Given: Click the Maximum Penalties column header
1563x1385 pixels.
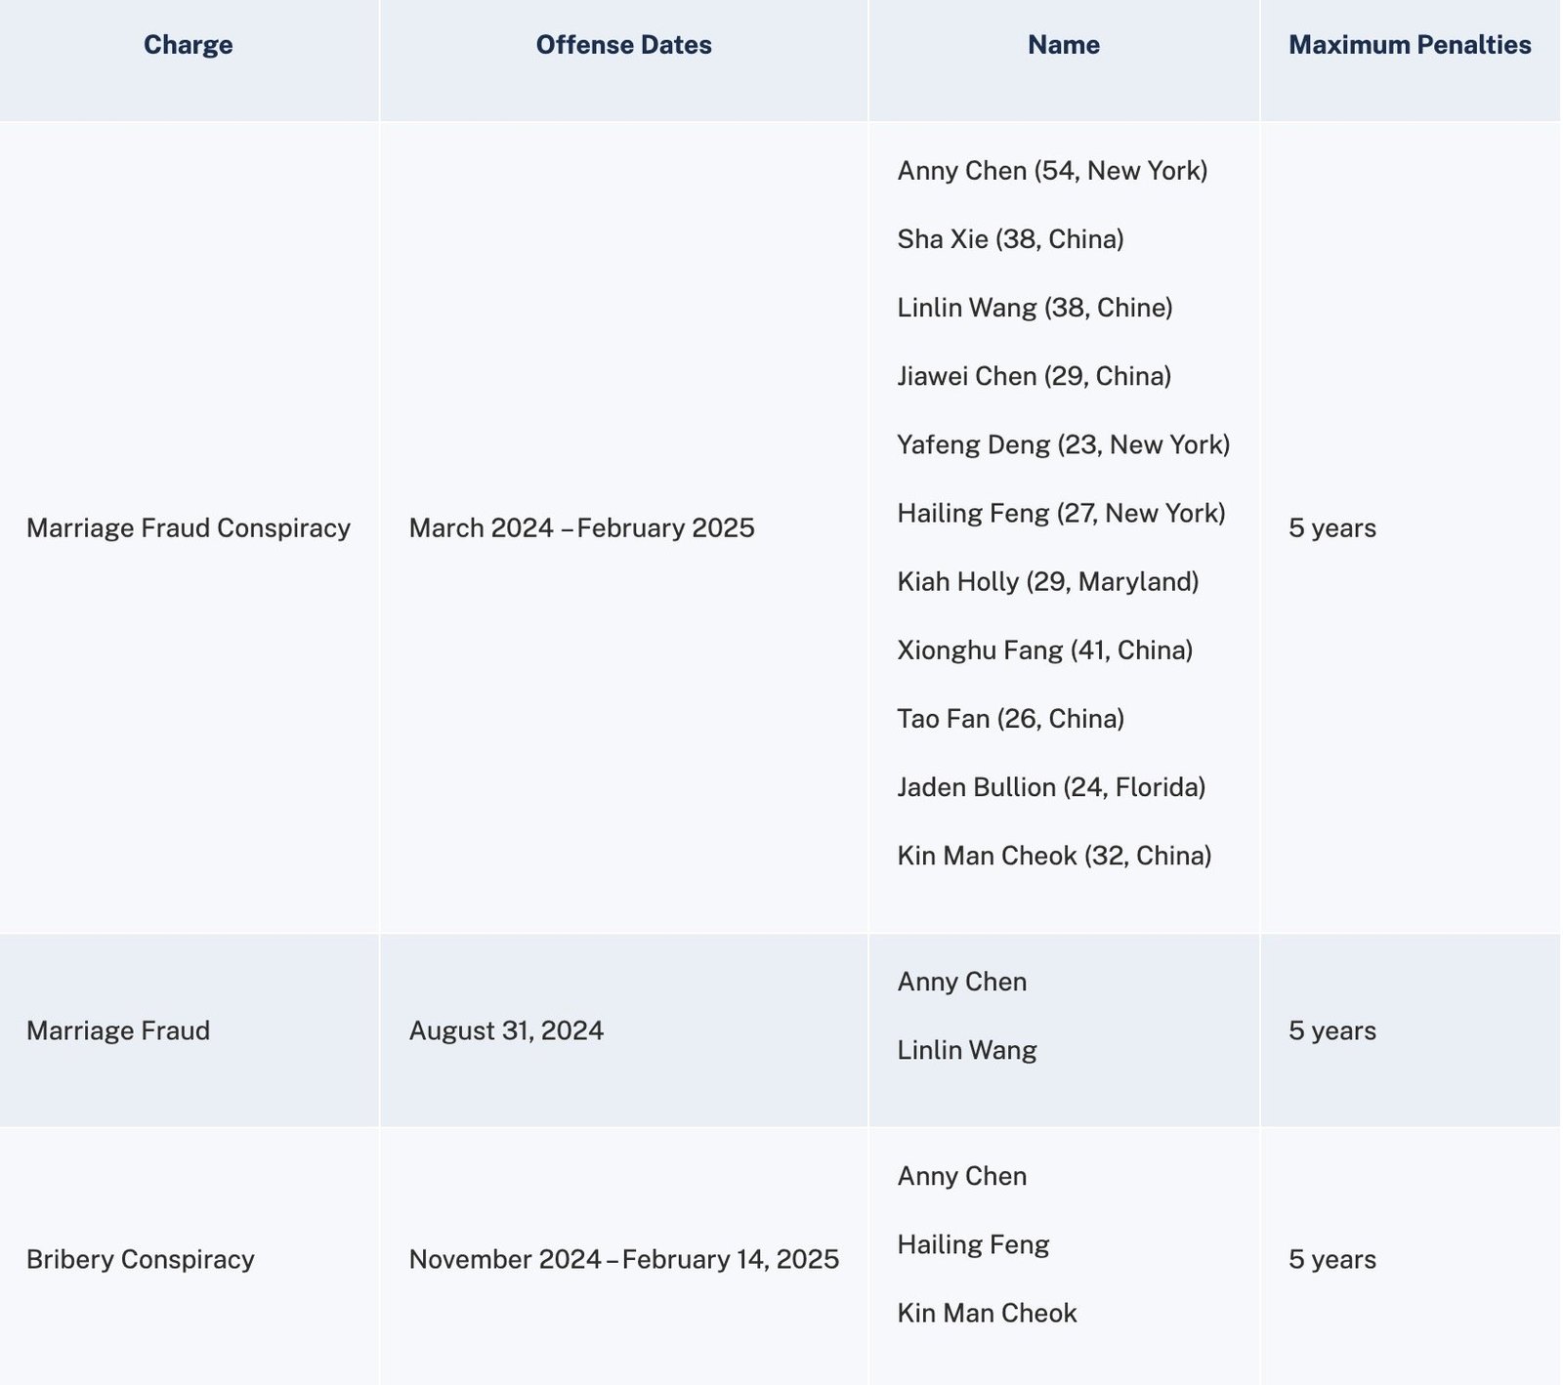Looking at the screenshot, I should tap(1410, 44).
